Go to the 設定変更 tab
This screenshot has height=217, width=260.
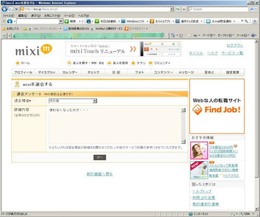pos(232,72)
